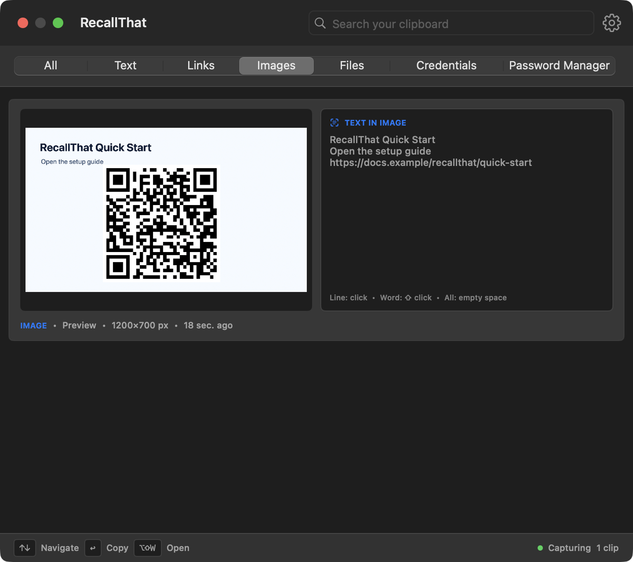
Task: Focus the Search your clipboard field
Action: (452, 23)
